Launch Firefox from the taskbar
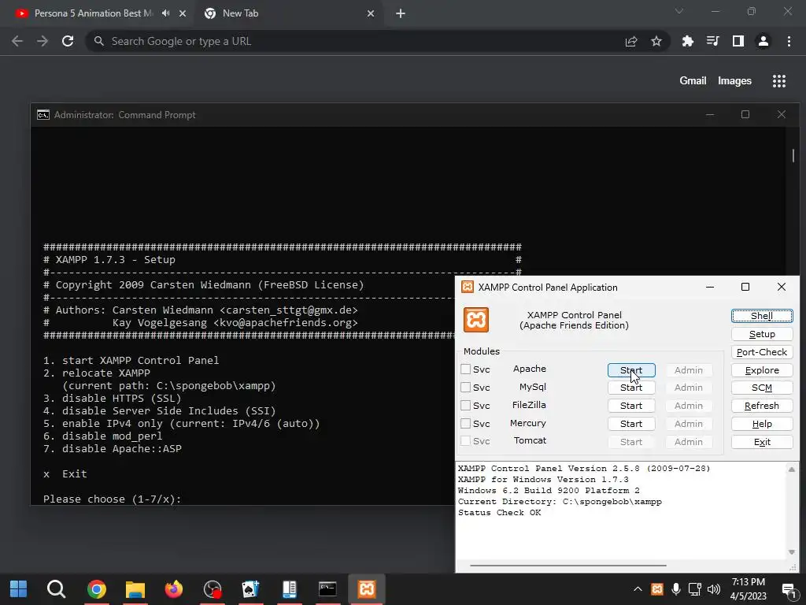The height and width of the screenshot is (605, 806). tap(174, 588)
